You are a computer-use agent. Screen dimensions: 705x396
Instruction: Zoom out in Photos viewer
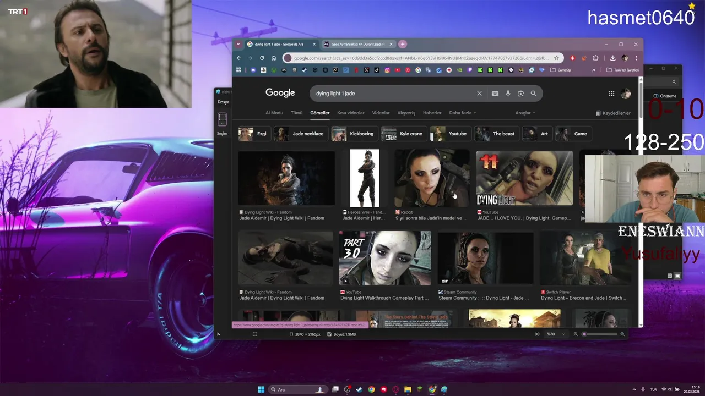(576, 334)
